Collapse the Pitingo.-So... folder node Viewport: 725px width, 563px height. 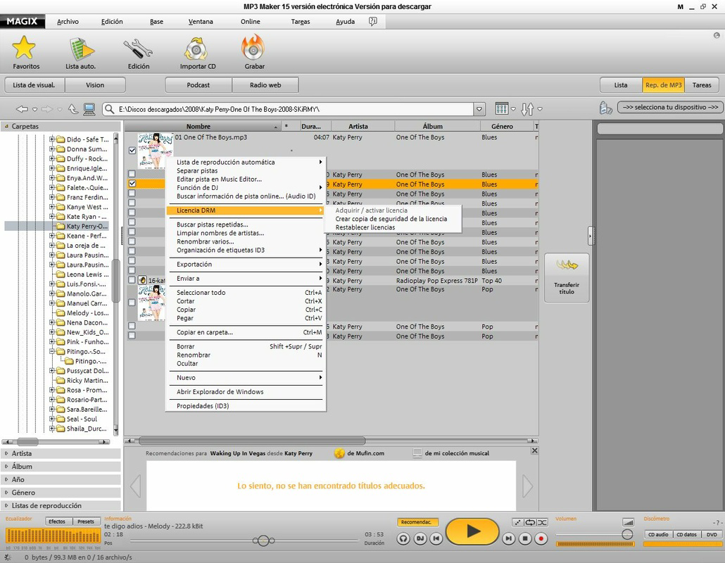click(52, 351)
